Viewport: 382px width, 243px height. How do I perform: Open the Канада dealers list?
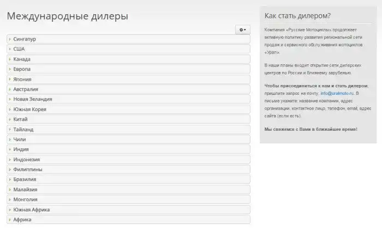pos(22,59)
